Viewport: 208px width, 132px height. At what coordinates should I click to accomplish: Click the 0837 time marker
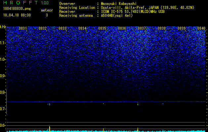[142, 28]
